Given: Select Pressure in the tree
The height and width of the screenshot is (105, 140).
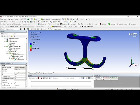Looking at the screenshot, I should (13, 52).
